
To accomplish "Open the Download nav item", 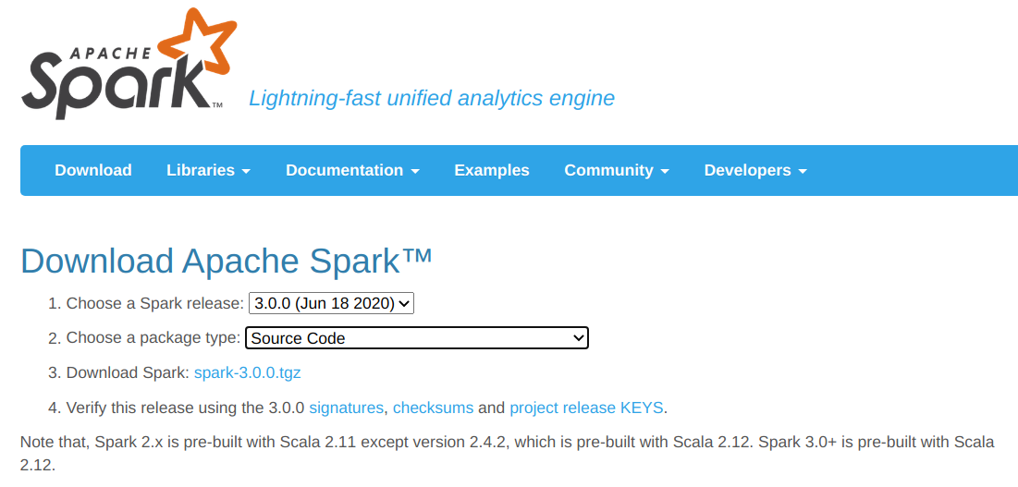I will point(93,170).
